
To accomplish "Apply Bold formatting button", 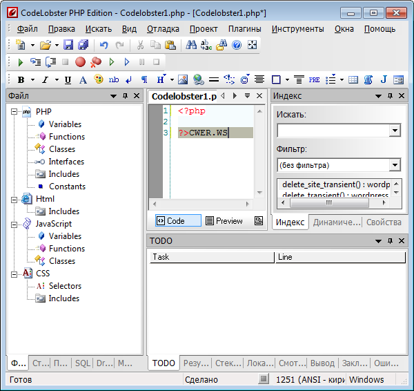I will point(21,80).
